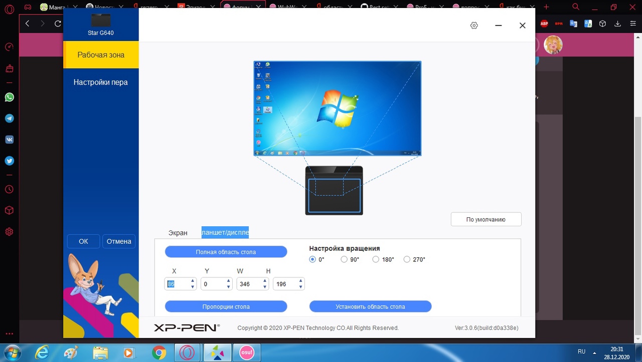642x362 pixels.
Task: Decrease W value with down arrow
Action: (265, 287)
